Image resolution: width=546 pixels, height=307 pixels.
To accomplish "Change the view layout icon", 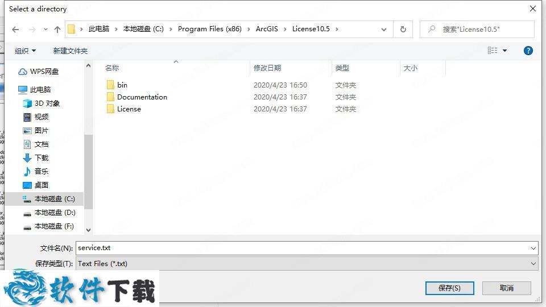I will (x=493, y=51).
